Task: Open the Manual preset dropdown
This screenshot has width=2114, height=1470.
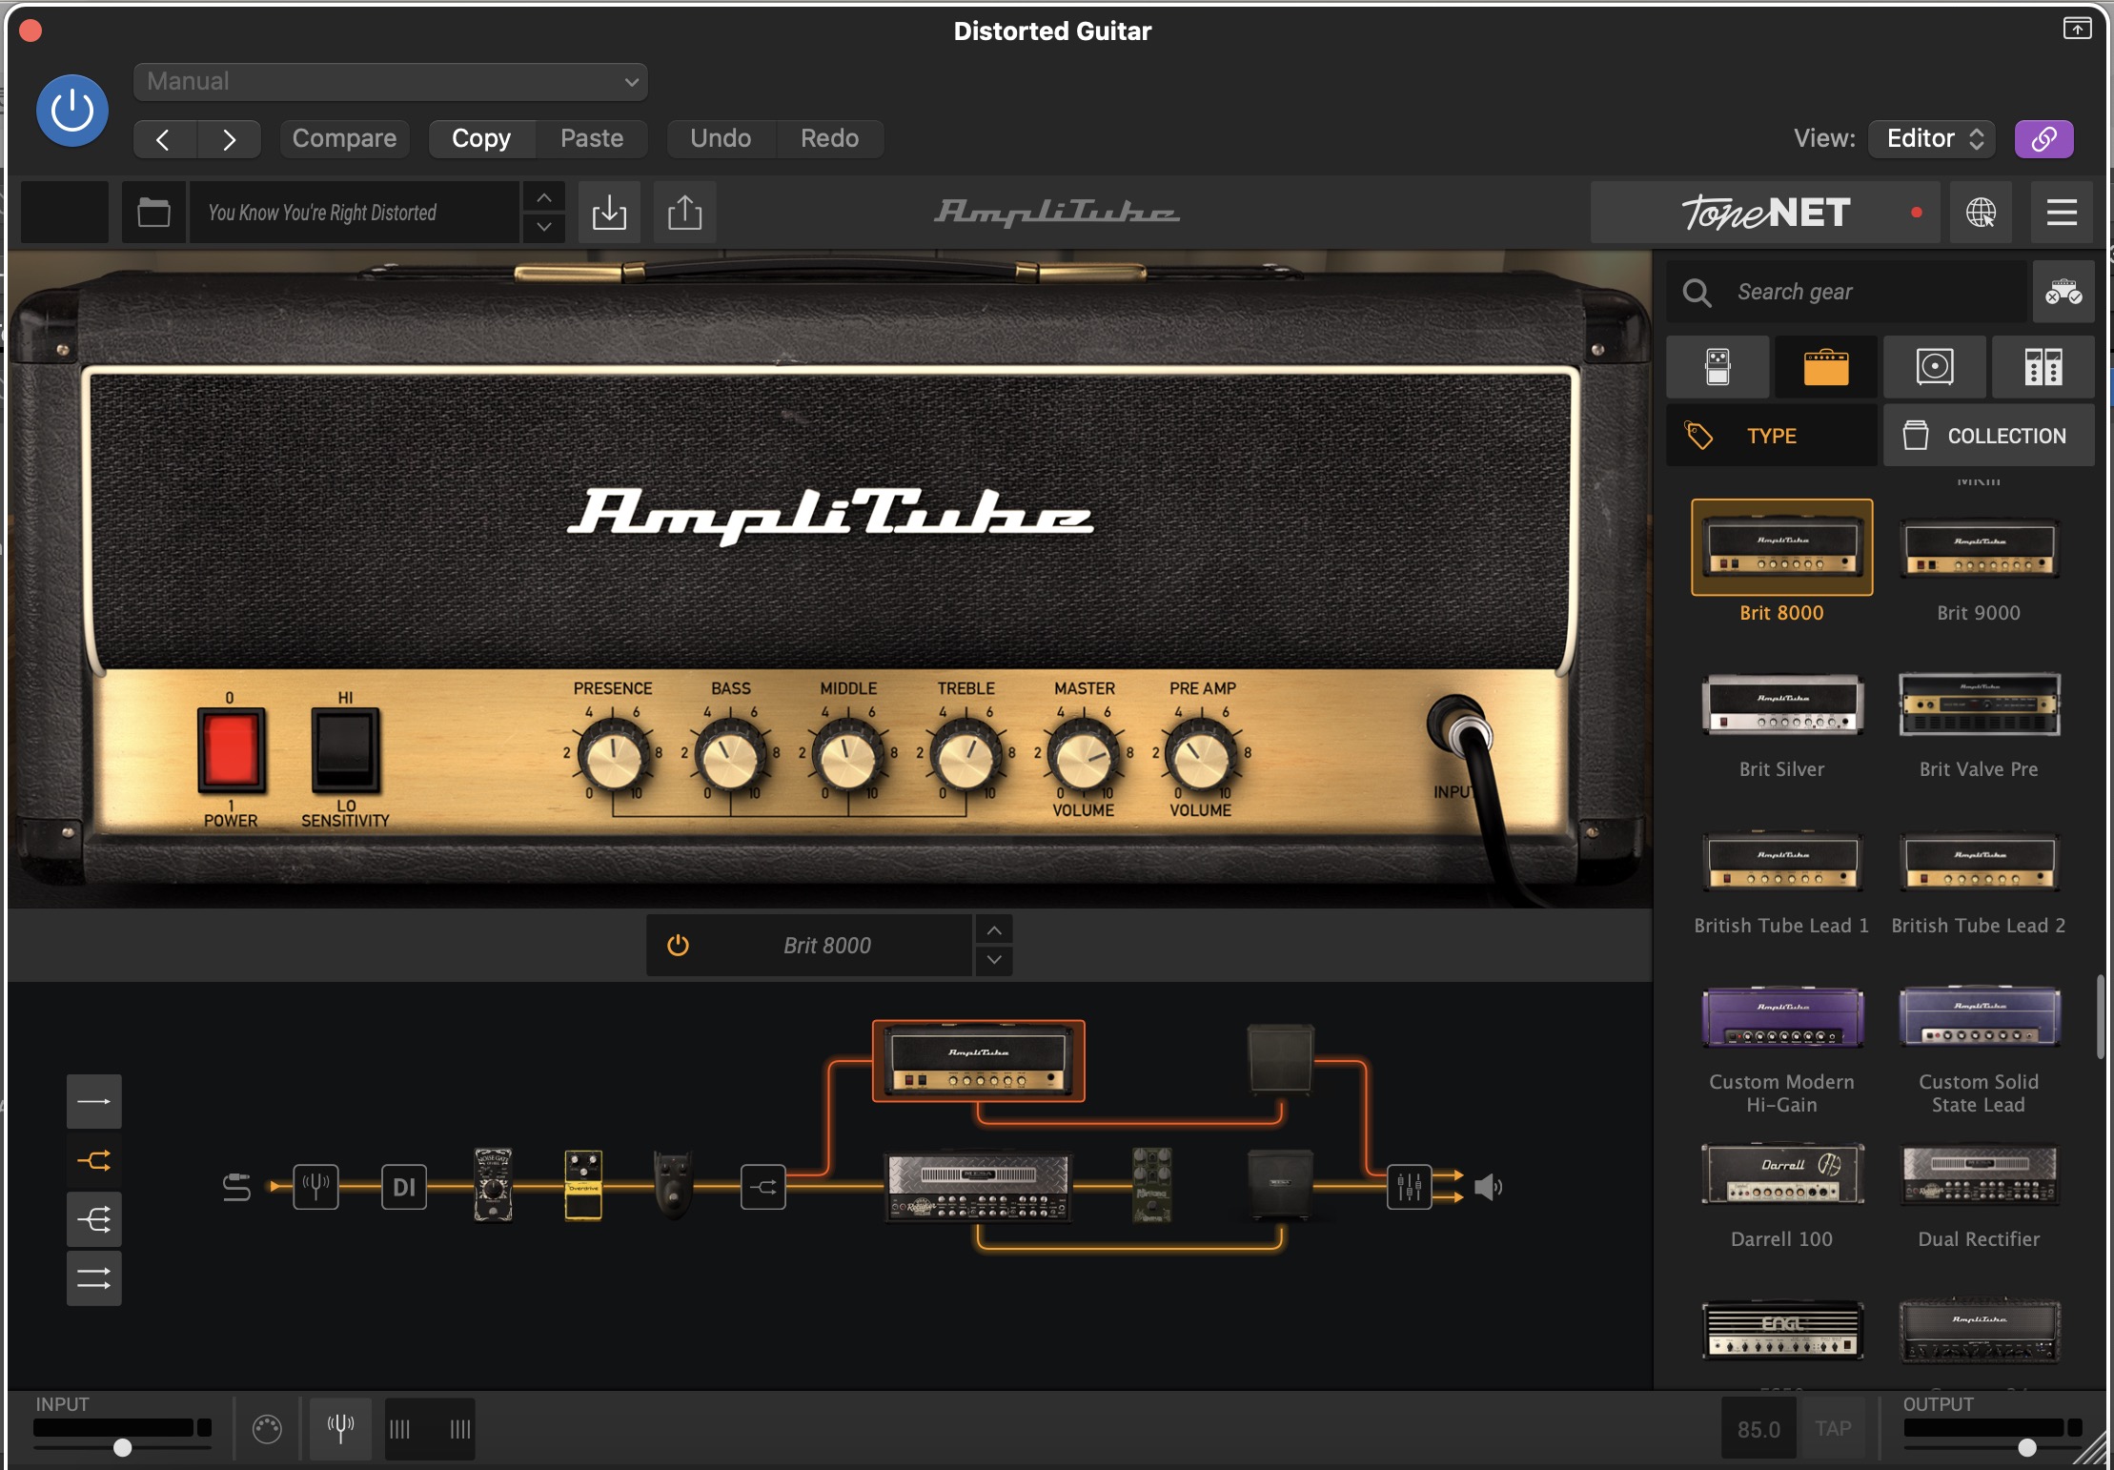Action: [x=391, y=82]
